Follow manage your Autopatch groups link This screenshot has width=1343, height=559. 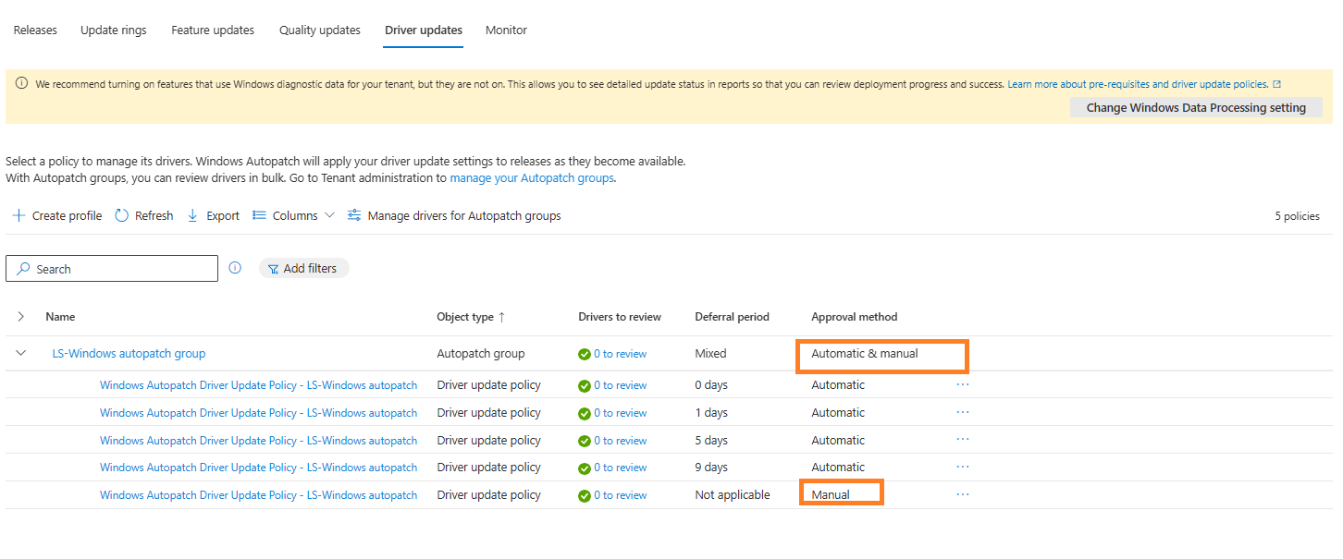point(532,177)
